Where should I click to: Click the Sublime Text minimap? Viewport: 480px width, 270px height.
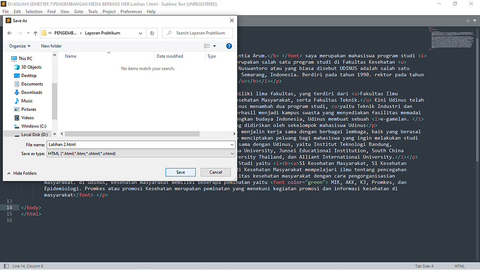(x=452, y=38)
